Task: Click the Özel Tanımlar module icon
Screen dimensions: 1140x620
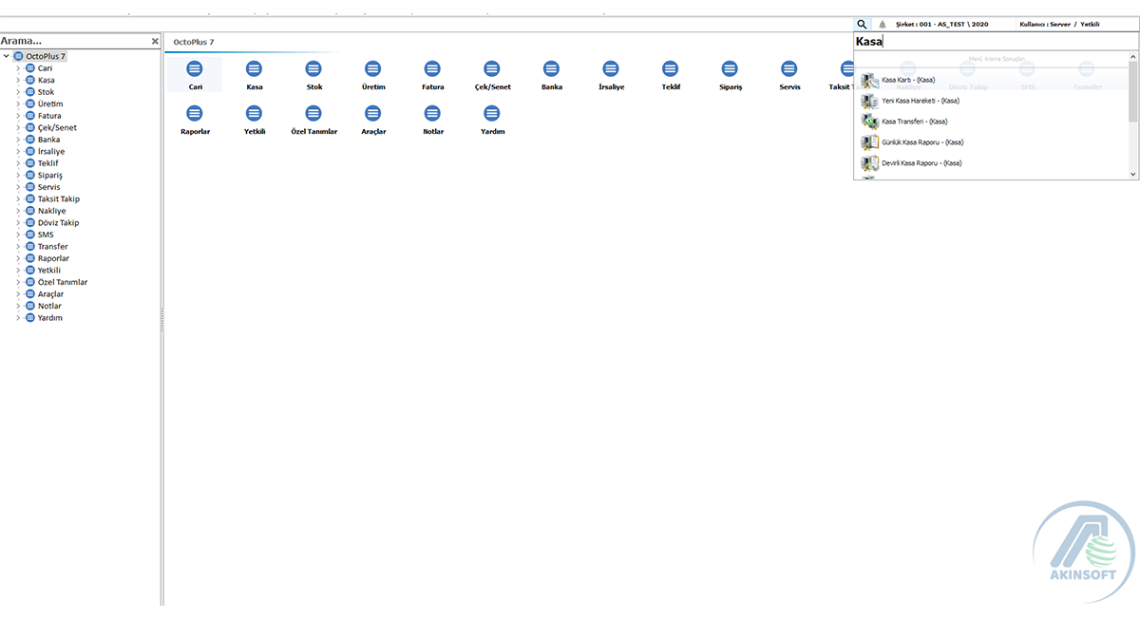Action: [313, 114]
